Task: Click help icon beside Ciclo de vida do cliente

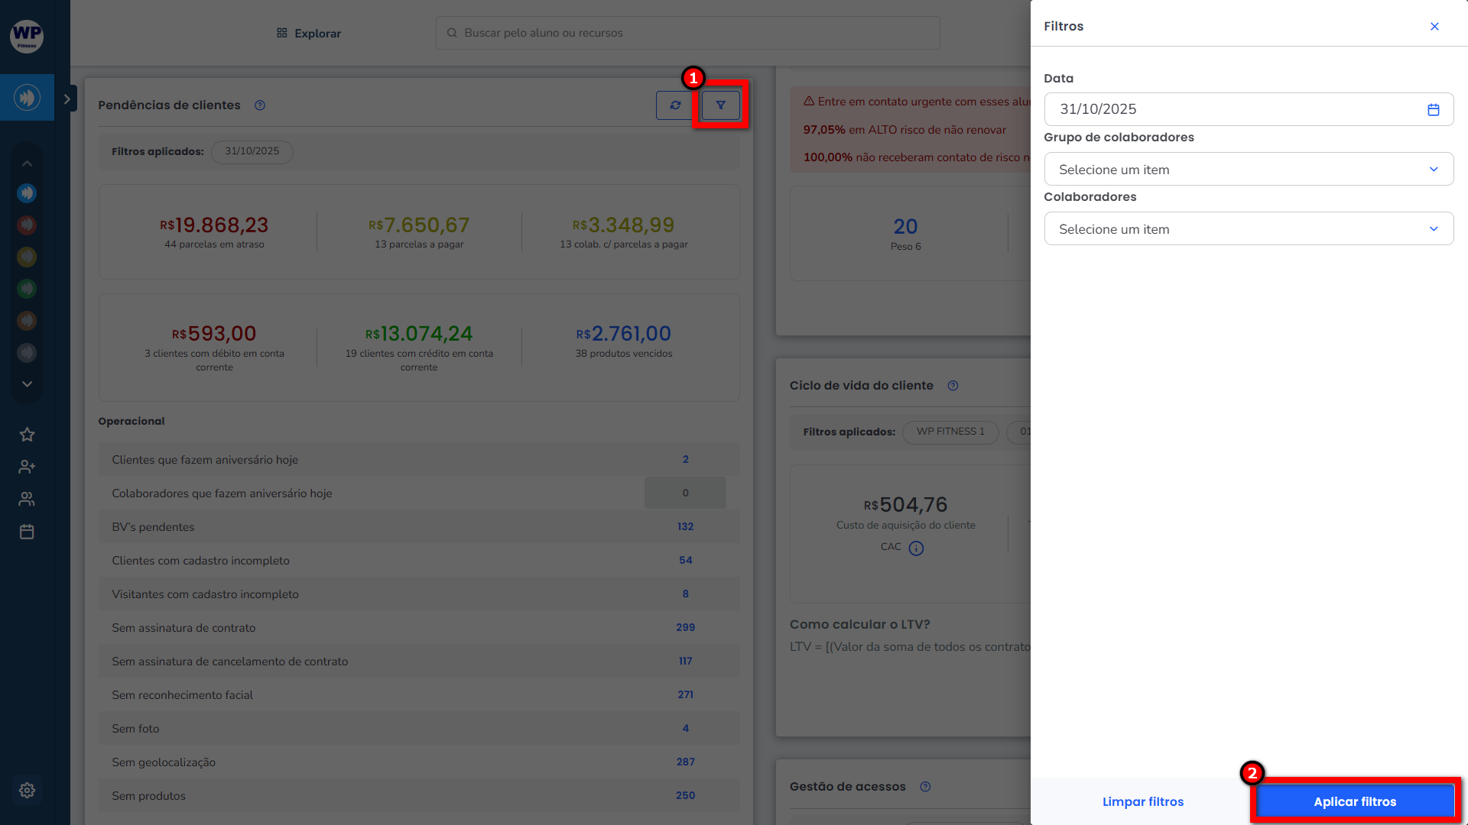Action: tap(953, 386)
